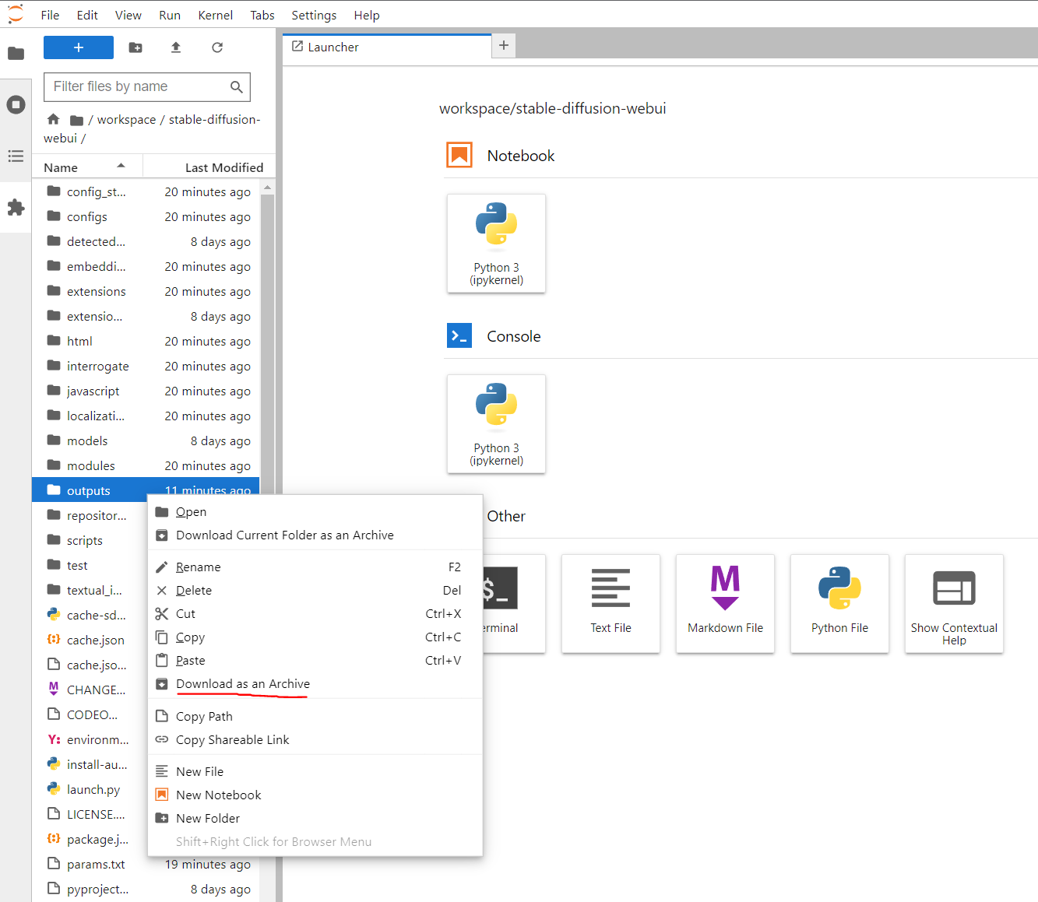Select the interrogate folder

pyautogui.click(x=146, y=367)
